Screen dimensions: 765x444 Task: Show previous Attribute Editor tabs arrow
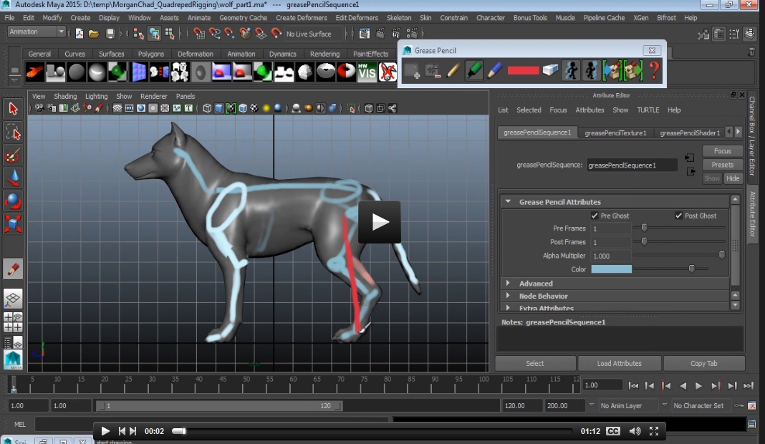pos(729,132)
